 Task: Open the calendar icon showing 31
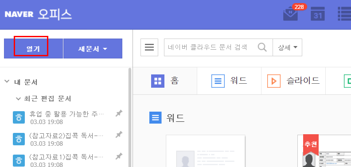coord(318,14)
